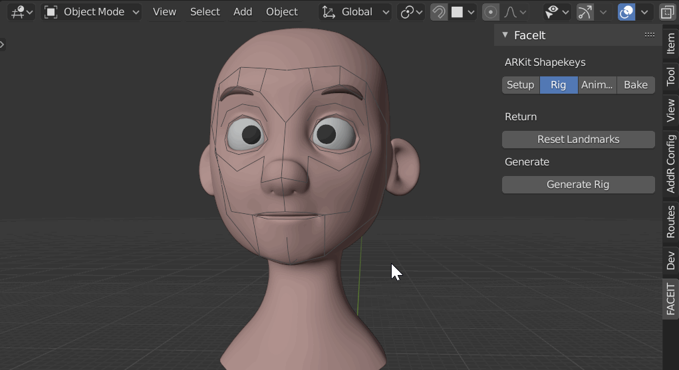The height and width of the screenshot is (370, 679).
Task: Open the editor type selector
Action: tap(22, 12)
